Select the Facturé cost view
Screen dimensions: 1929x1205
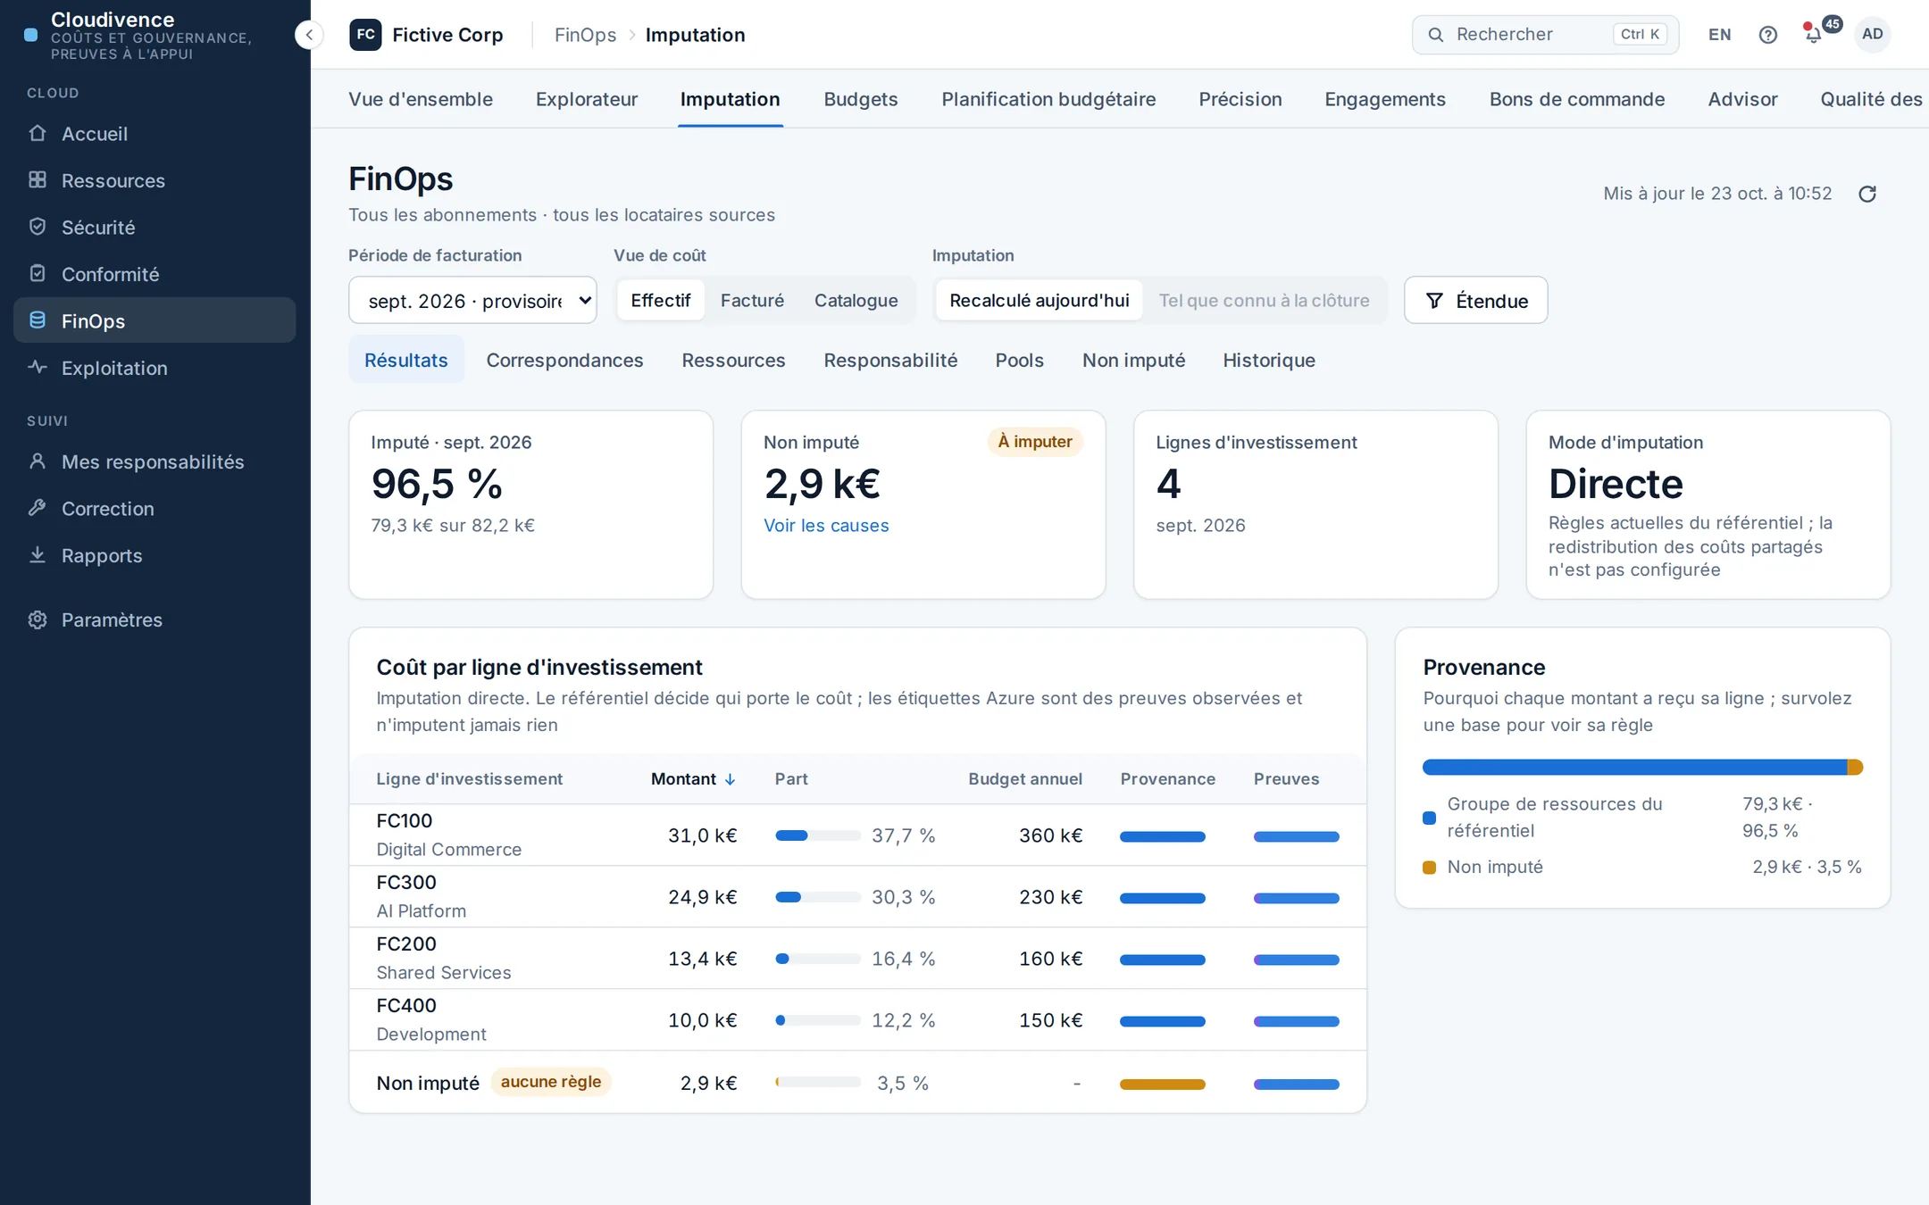click(752, 301)
